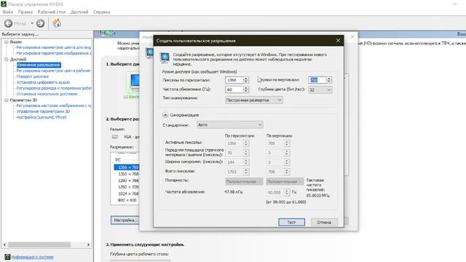The height and width of the screenshot is (262, 466).
Task: Click the Строки по вертикали input field
Action: tap(317, 80)
